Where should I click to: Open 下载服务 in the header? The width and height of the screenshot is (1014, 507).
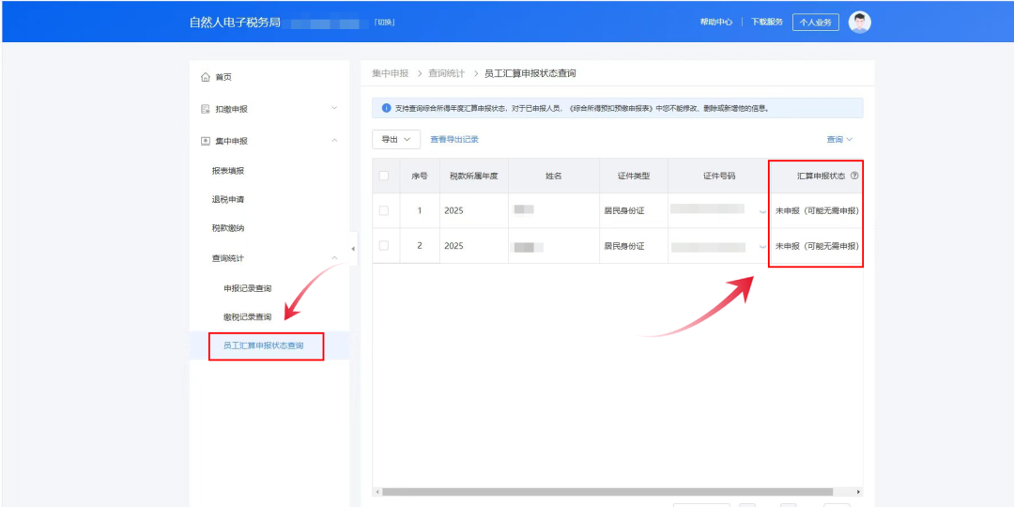click(x=767, y=22)
